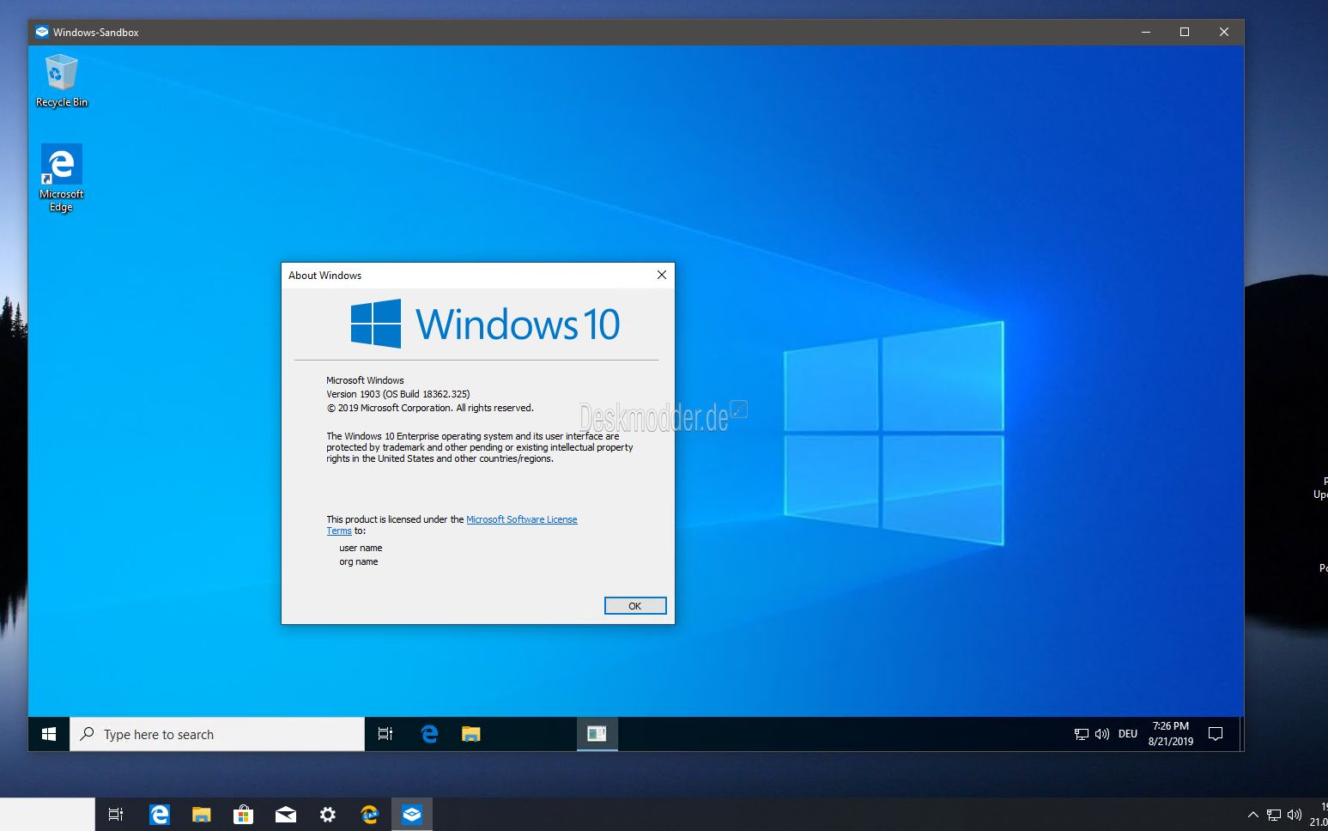Open the sandbox Action Center notification icon
The height and width of the screenshot is (831, 1328).
[x=1216, y=734]
